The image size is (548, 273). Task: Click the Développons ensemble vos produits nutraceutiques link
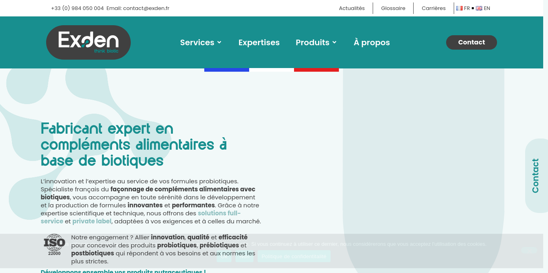tap(123, 271)
